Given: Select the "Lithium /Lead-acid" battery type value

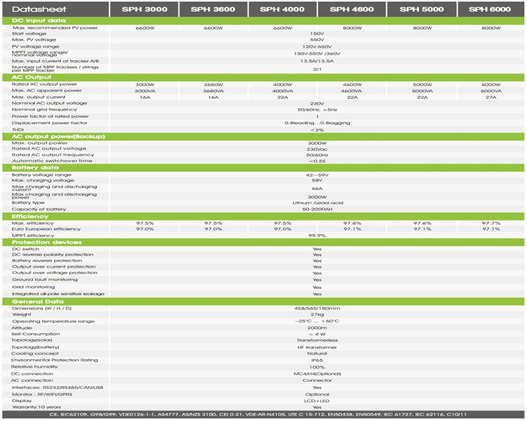Looking at the screenshot, I should (317, 203).
